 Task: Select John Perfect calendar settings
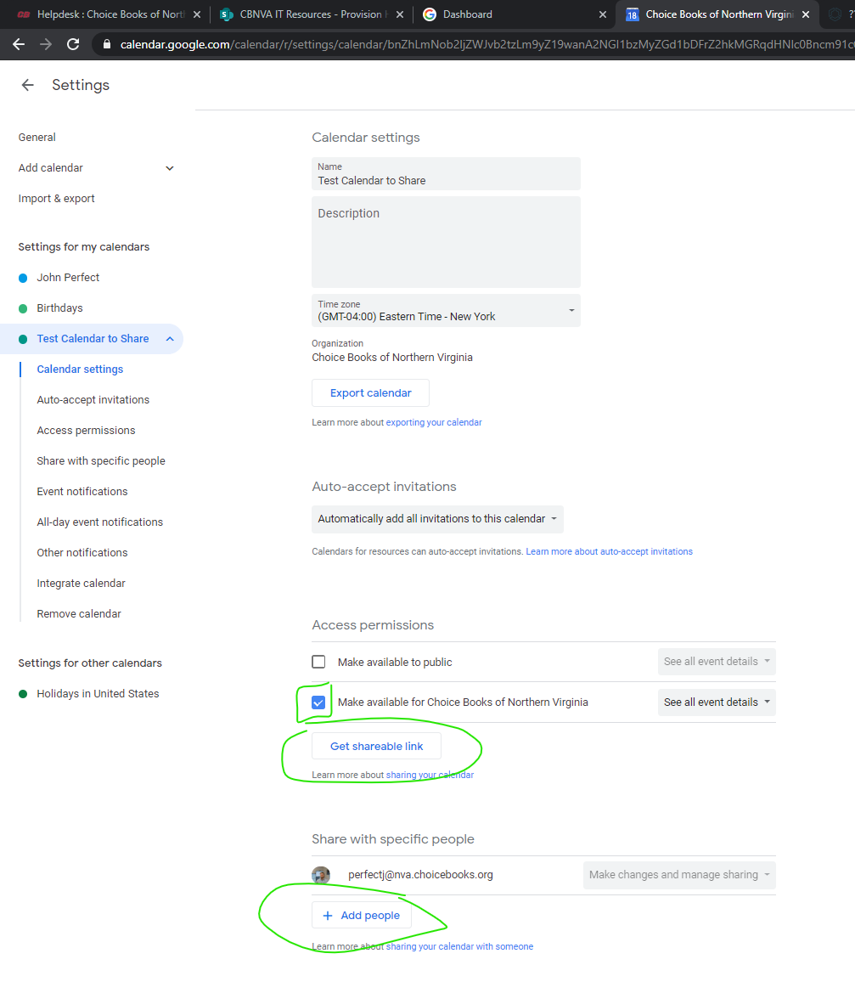click(x=68, y=278)
